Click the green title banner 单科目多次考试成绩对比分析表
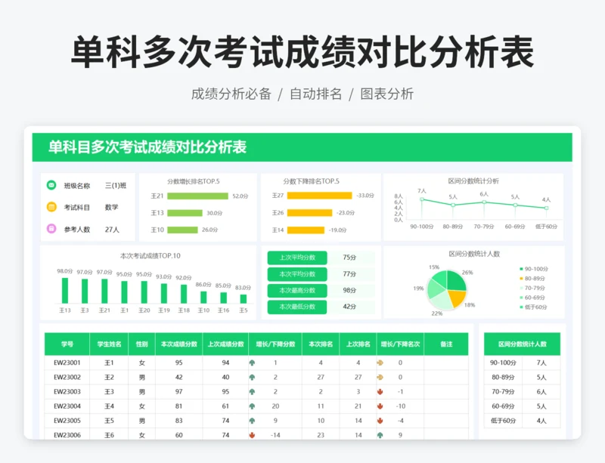The height and width of the screenshot is (463, 605). tap(302, 147)
